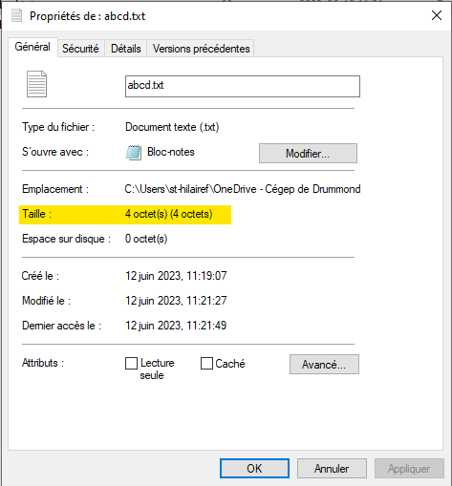Toggle the Caché attribute checkbox
Viewport: 452px width, 486px height.
[x=206, y=363]
